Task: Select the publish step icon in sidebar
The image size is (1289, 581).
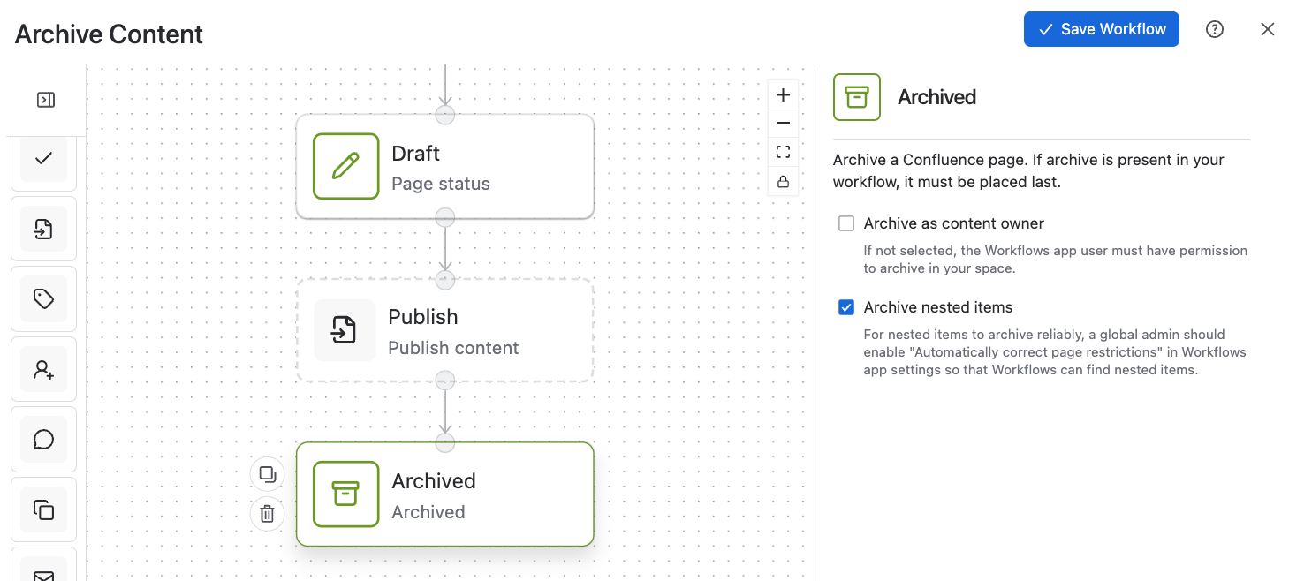Action: click(43, 229)
